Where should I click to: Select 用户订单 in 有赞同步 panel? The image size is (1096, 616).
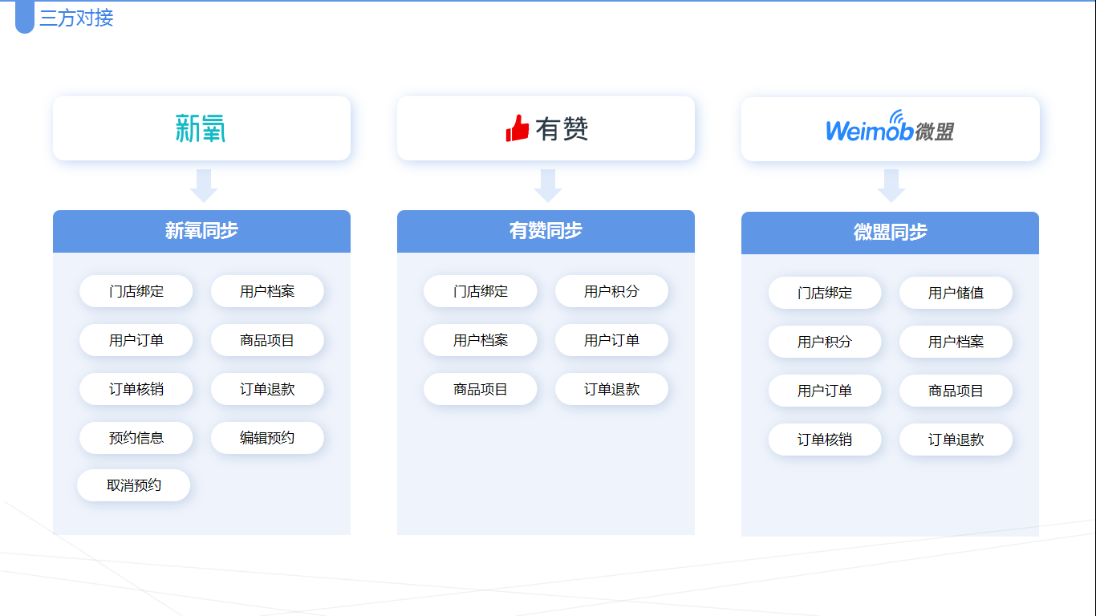click(x=611, y=340)
